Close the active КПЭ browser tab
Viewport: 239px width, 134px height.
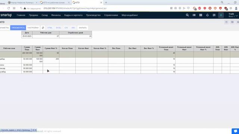click(101, 3)
